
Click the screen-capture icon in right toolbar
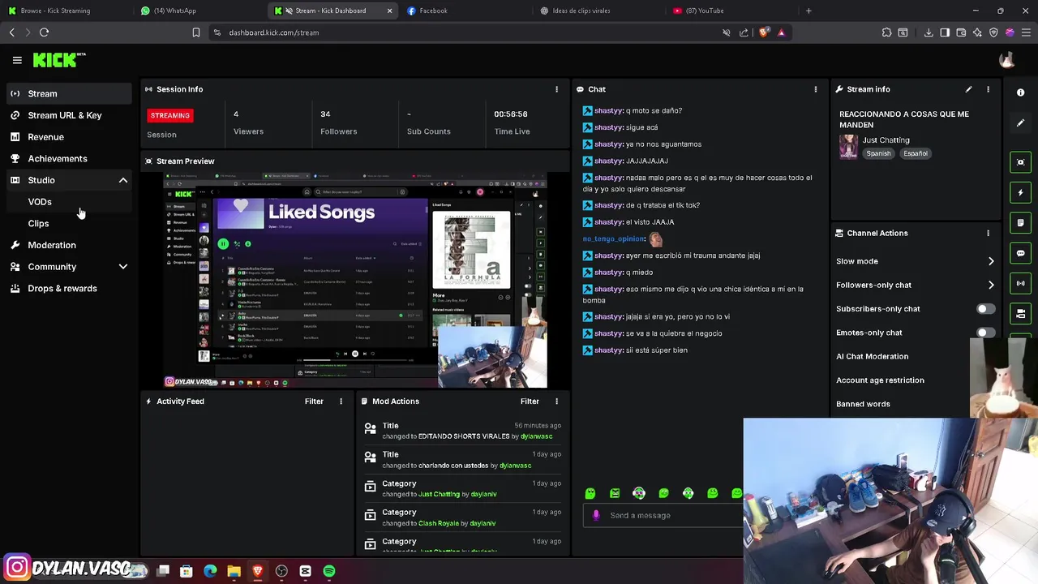coord(1020,162)
